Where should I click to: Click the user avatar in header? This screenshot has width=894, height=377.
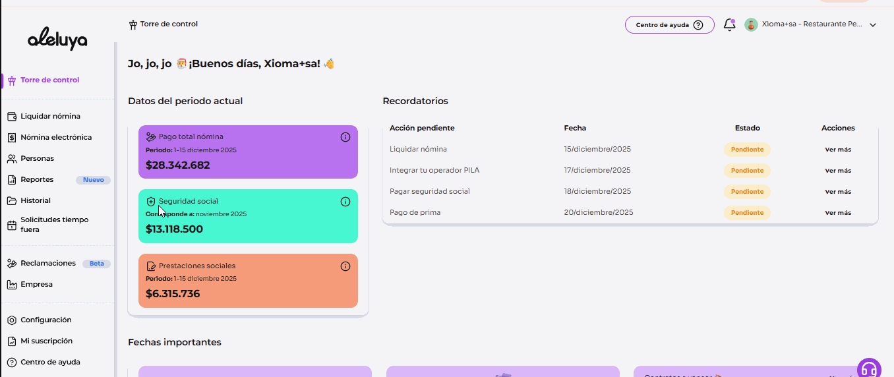coord(751,25)
